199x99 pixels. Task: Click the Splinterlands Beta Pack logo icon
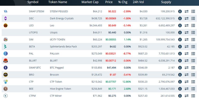coord(5,47)
